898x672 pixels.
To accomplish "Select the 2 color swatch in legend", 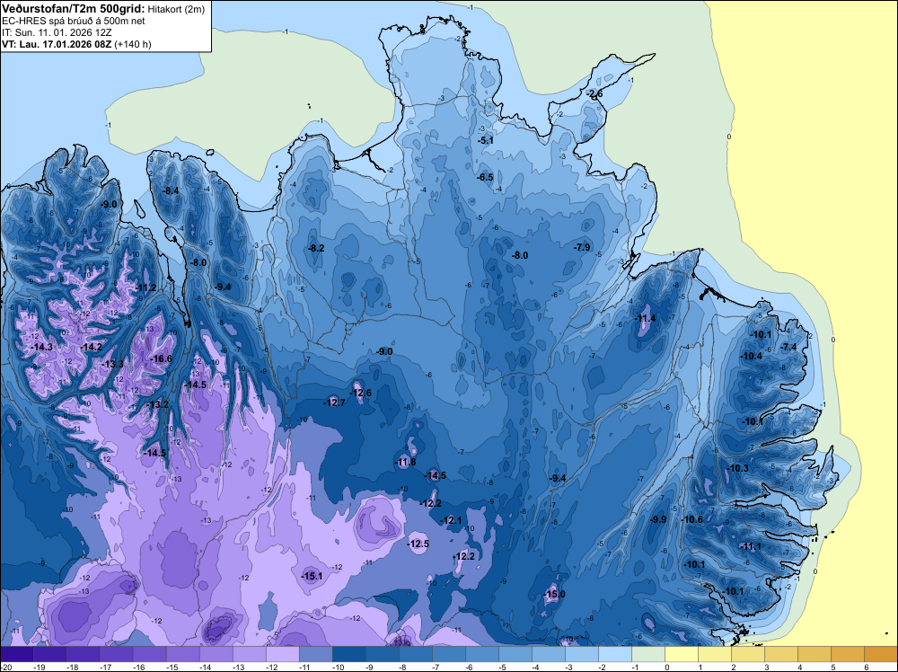I will pyautogui.click(x=748, y=654).
